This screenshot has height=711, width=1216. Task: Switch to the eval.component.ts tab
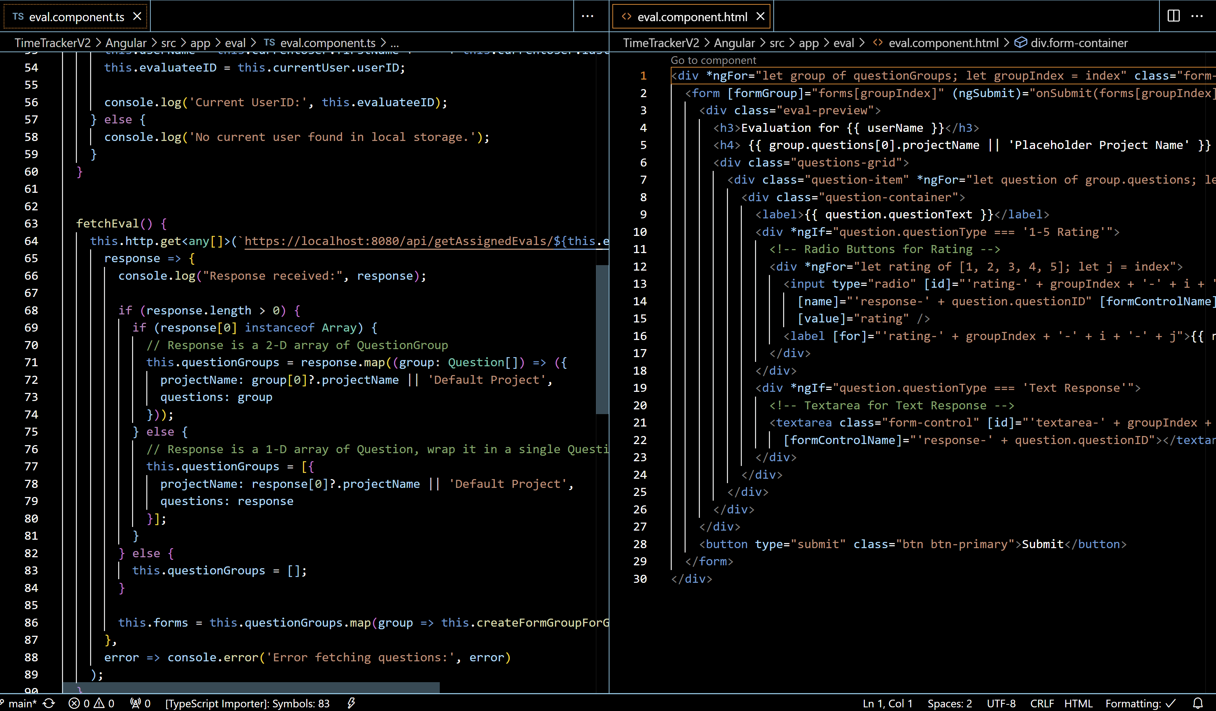tap(77, 17)
